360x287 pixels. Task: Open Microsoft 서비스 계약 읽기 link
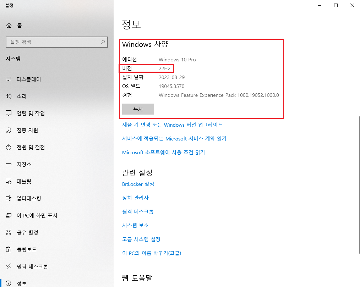pyautogui.click(x=174, y=139)
